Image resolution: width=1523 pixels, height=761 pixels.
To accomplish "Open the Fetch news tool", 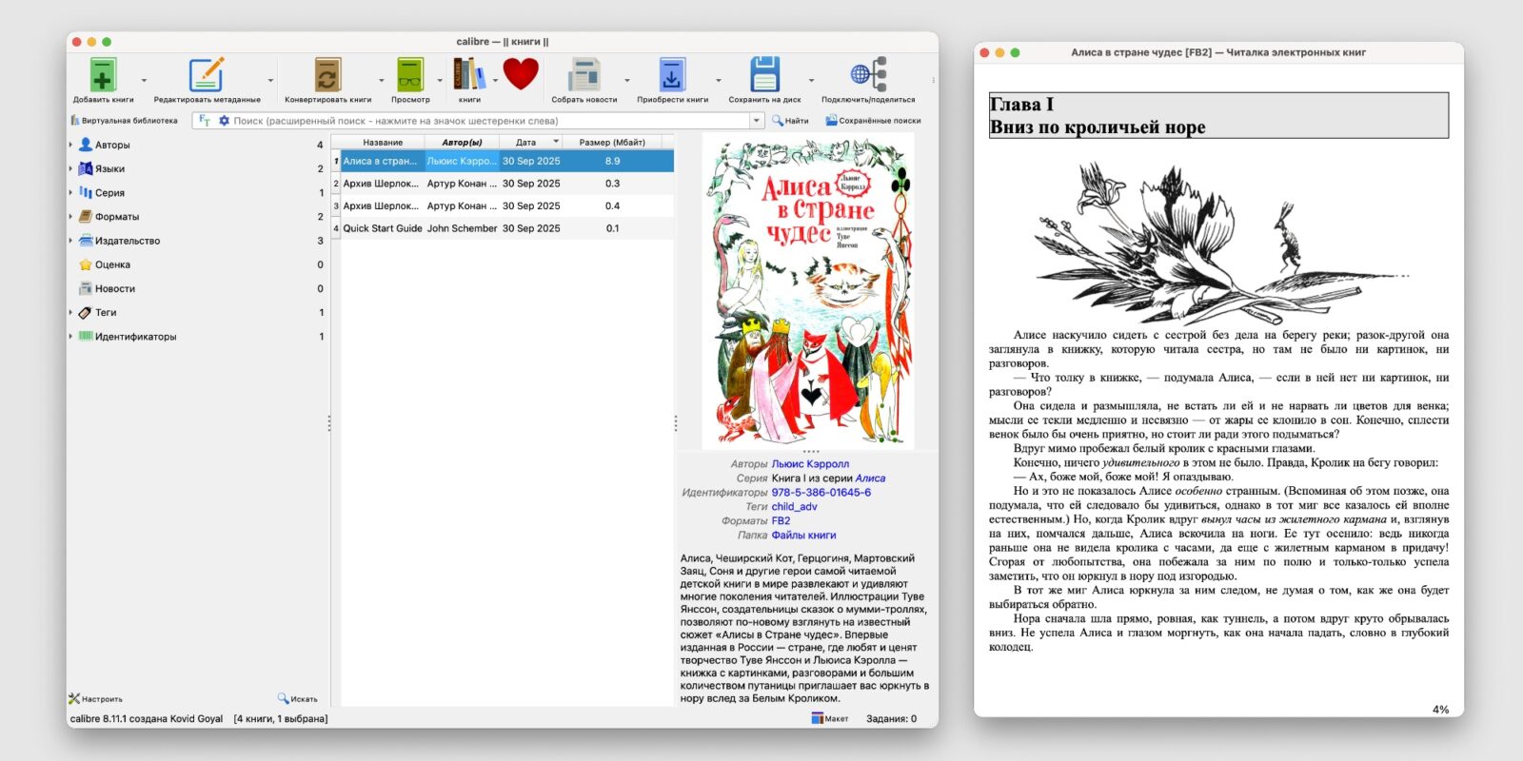I will tap(583, 75).
